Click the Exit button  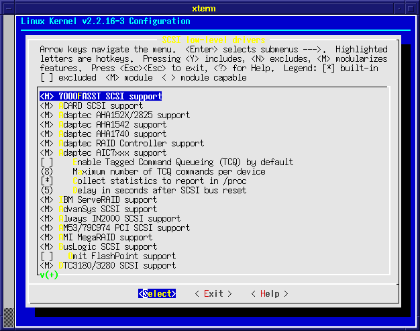click(213, 293)
